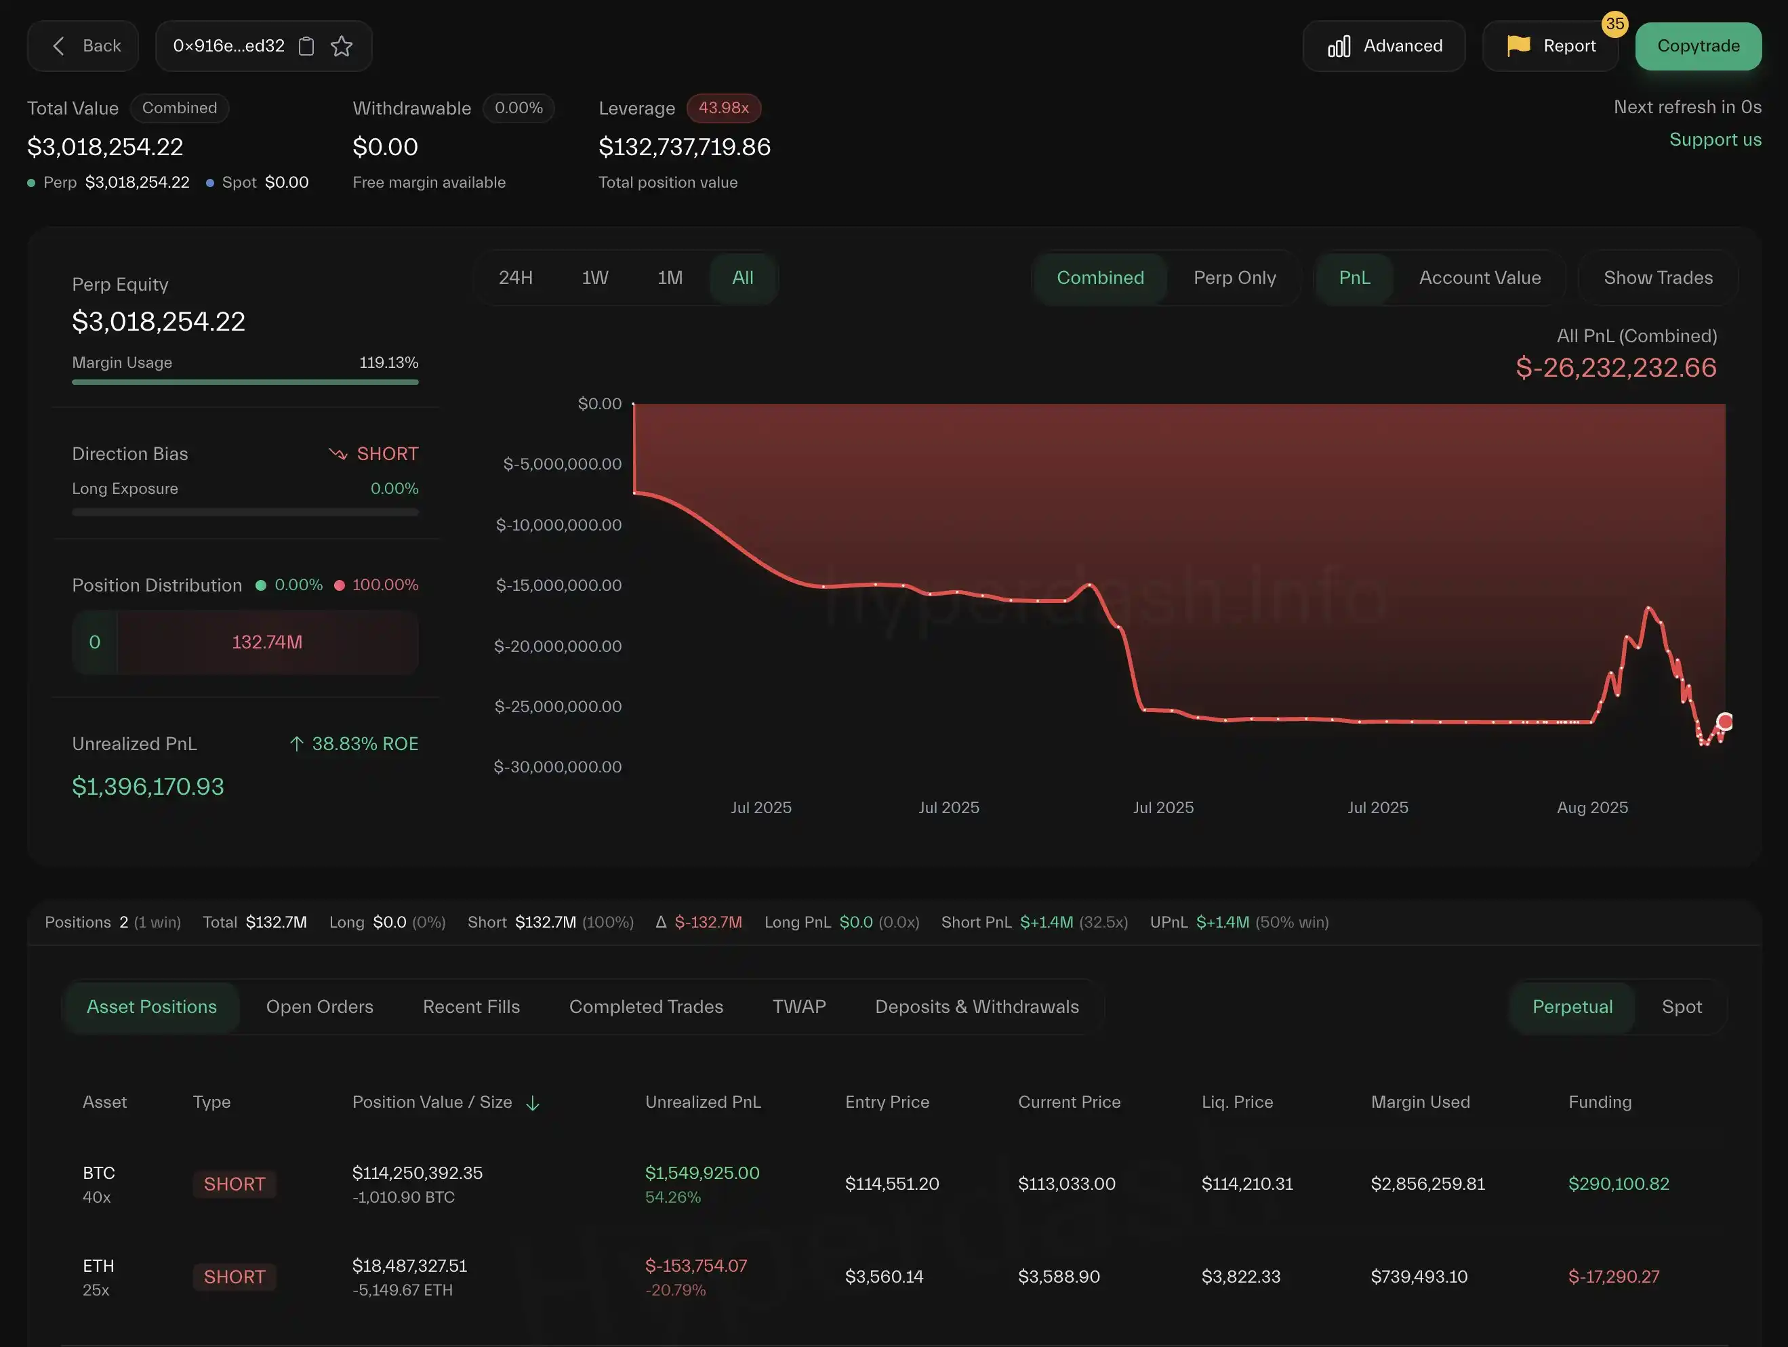1788x1347 pixels.
Task: Click the BTC asset row name
Action: point(98,1174)
